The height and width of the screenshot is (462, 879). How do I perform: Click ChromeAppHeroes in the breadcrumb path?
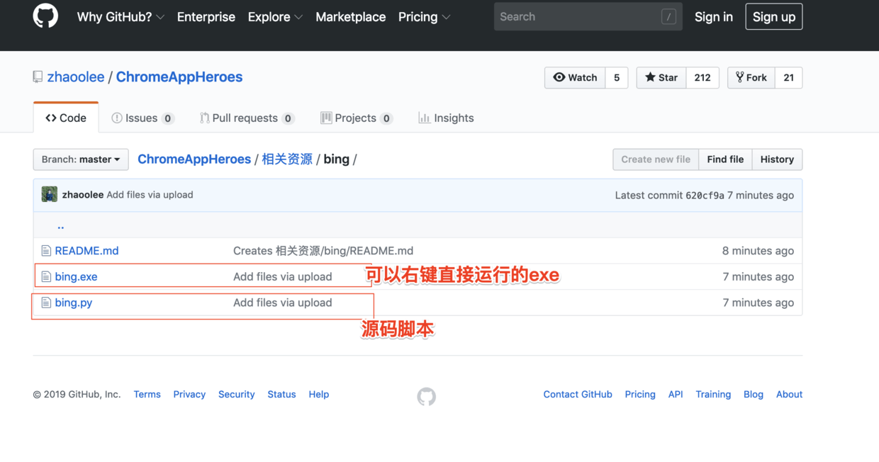point(194,159)
